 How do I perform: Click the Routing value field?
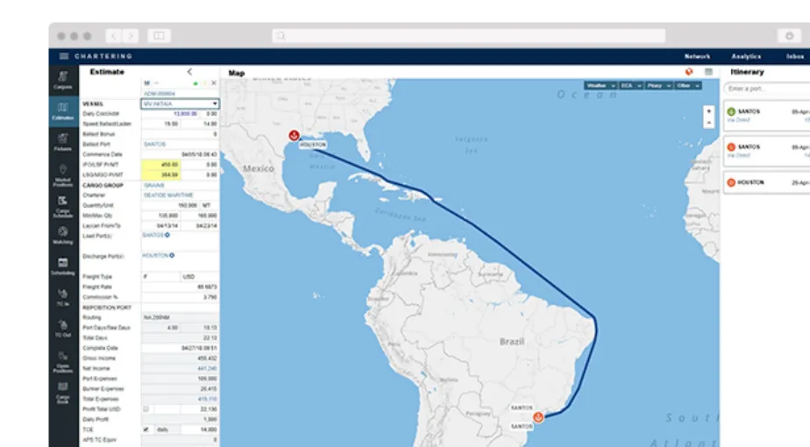180,317
